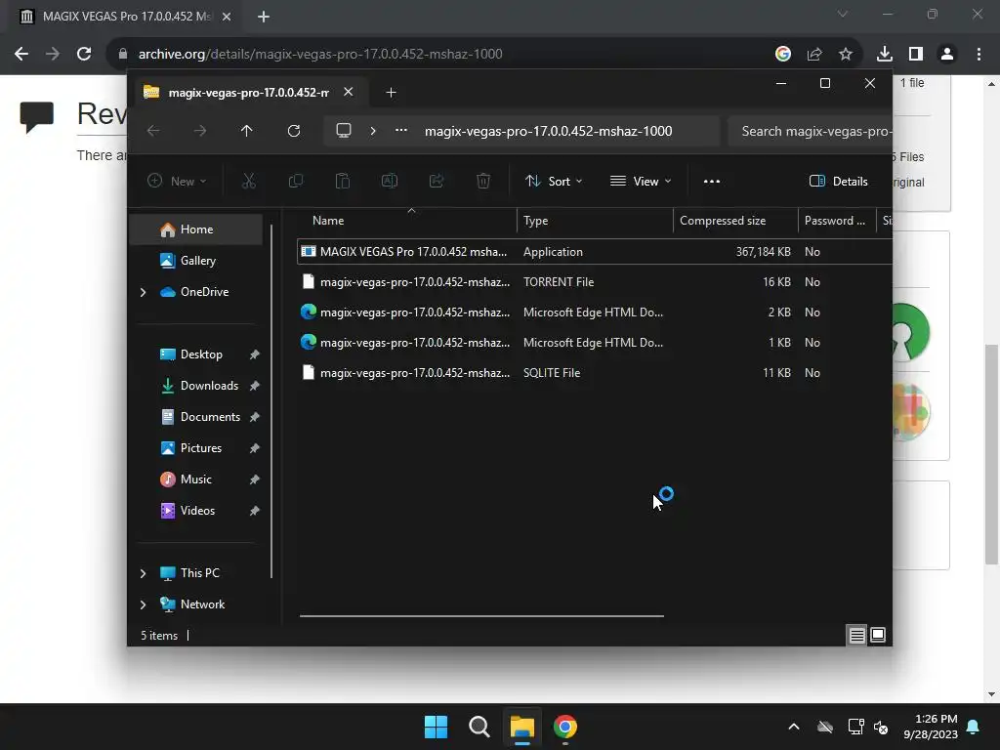Screen dimensions: 1000x750
Task: Open Gallery in the navigation pane
Action: pyautogui.click(x=196, y=260)
